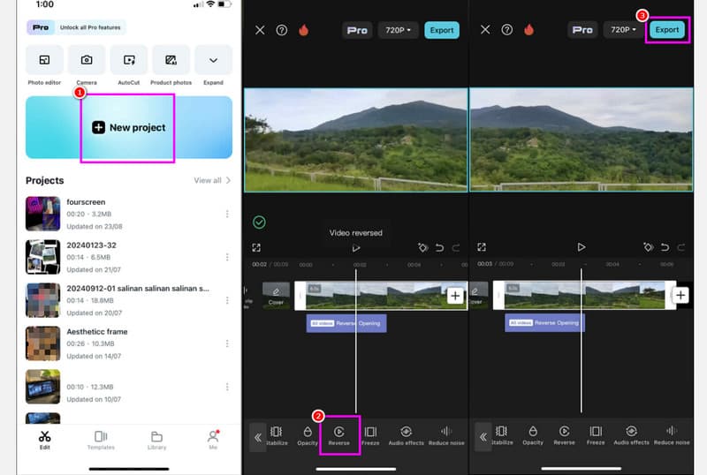Viewport: 707px width, 475px height.
Task: Click View all projects link
Action: pos(212,180)
